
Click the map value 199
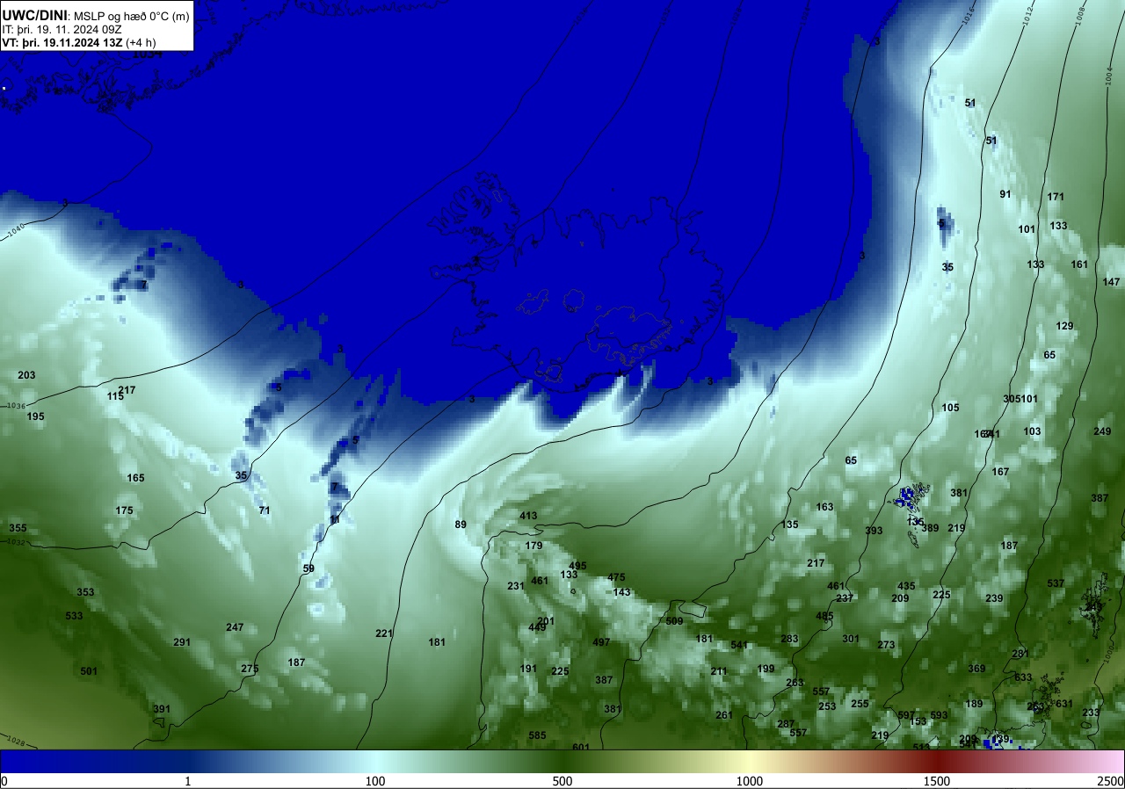(766, 669)
